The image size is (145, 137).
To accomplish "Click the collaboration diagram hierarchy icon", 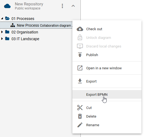I will 13,25.
